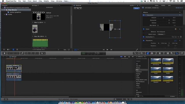Adjust the Gaussian Amount slider

tap(164, 18)
